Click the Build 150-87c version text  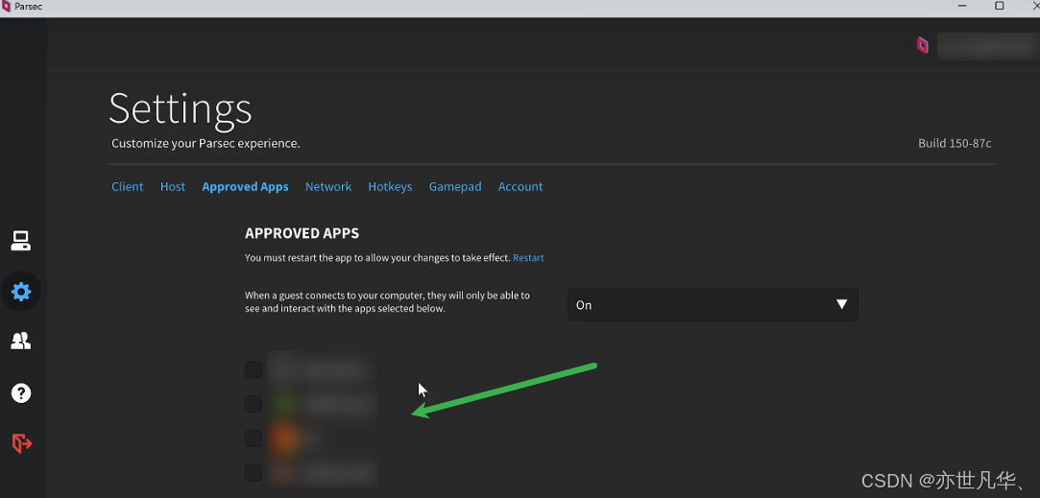pyautogui.click(x=955, y=143)
